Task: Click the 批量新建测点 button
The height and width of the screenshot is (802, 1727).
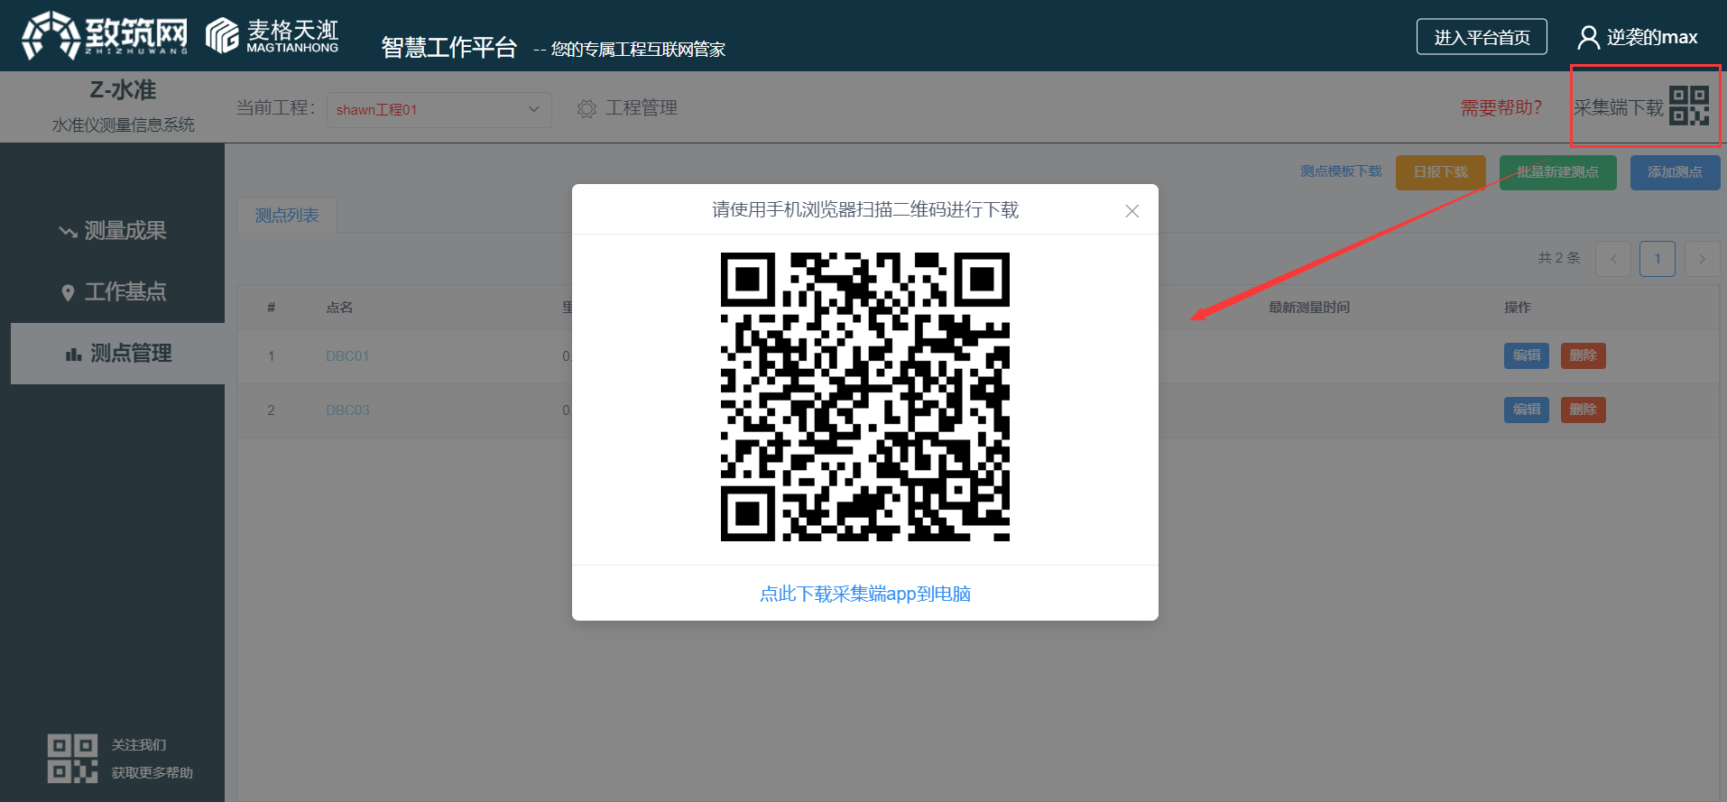Action: point(1558,172)
